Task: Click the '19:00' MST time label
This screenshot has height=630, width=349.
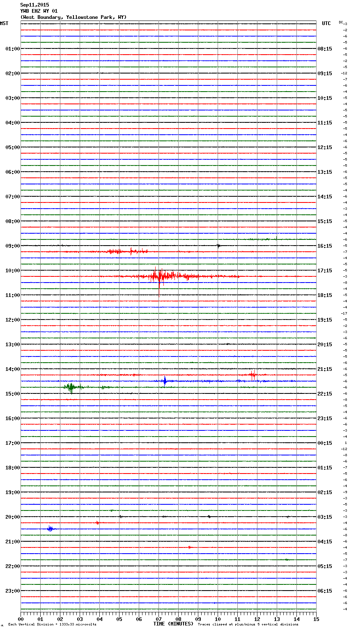Action: tap(13, 492)
